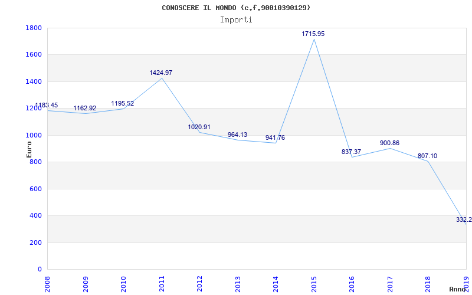This screenshot has width=472, height=295.
Task: Click the 0 y-axis tick label
Action: 40,269
